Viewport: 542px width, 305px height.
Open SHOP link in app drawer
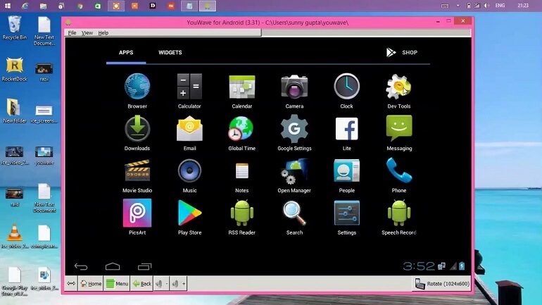click(402, 53)
